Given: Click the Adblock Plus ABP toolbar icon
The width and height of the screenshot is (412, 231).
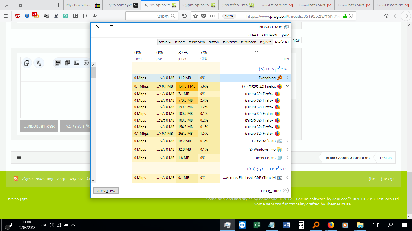Looking at the screenshot, I should tap(17, 16).
